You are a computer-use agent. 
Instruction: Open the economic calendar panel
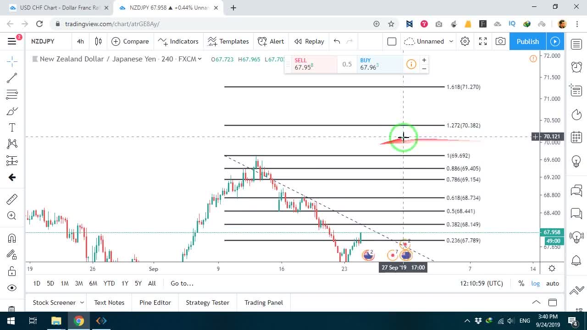pyautogui.click(x=576, y=137)
